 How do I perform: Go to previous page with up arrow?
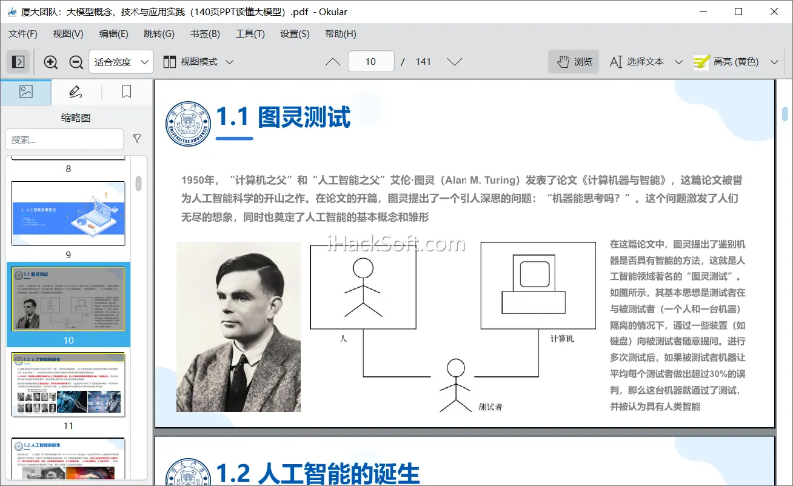pos(333,62)
